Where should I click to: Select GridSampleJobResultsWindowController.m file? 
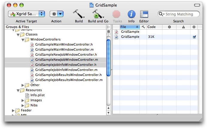coord(69,80)
